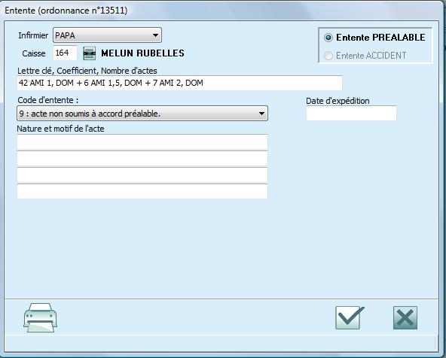Click the Entente ordonnance n°13511 title bar
446x358 pixels.
pyautogui.click(x=221, y=11)
